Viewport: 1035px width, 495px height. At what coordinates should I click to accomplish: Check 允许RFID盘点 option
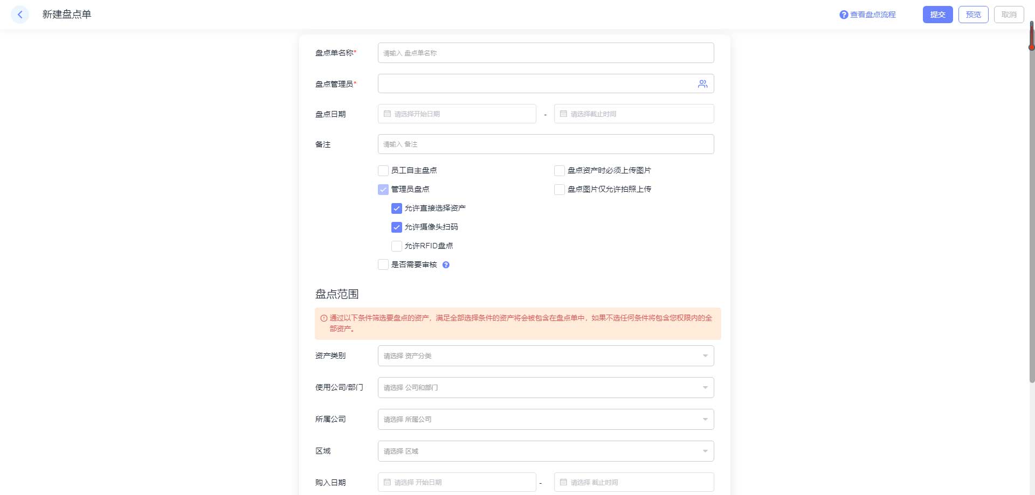(x=396, y=246)
